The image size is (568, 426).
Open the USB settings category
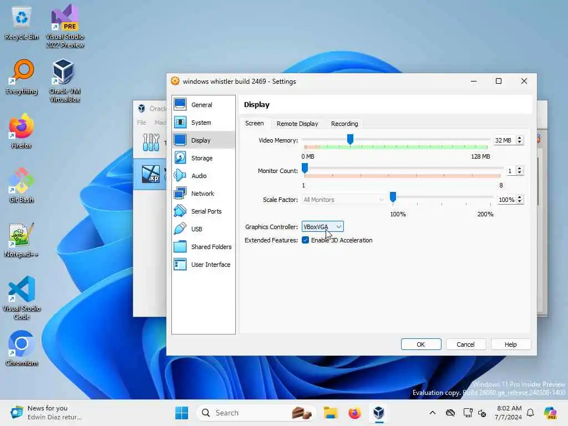pyautogui.click(x=203, y=229)
